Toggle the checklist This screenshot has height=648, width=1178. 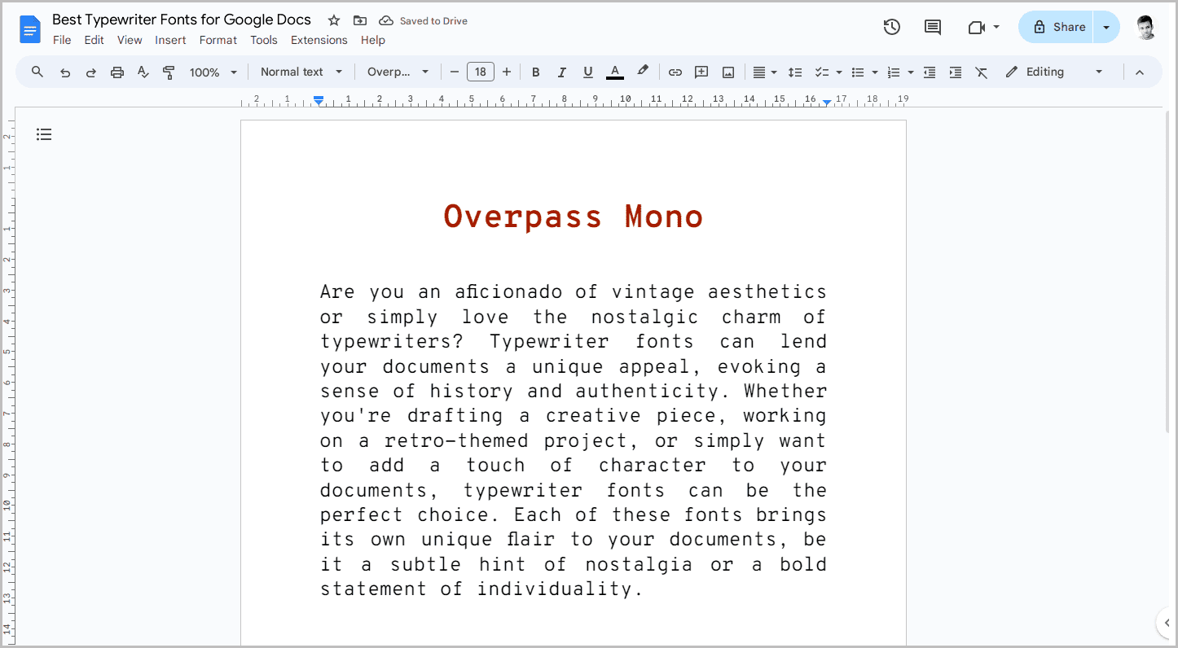821,72
